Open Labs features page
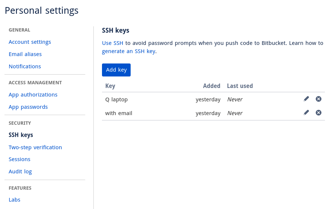The image size is (332, 209). click(x=15, y=200)
